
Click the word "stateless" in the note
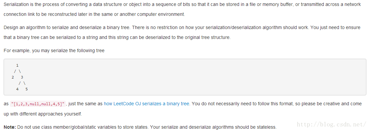(x=266, y=127)
